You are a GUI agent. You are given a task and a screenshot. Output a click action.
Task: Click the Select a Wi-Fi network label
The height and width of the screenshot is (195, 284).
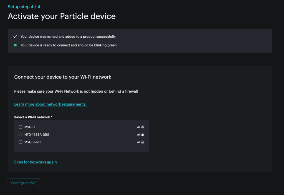click(33, 117)
